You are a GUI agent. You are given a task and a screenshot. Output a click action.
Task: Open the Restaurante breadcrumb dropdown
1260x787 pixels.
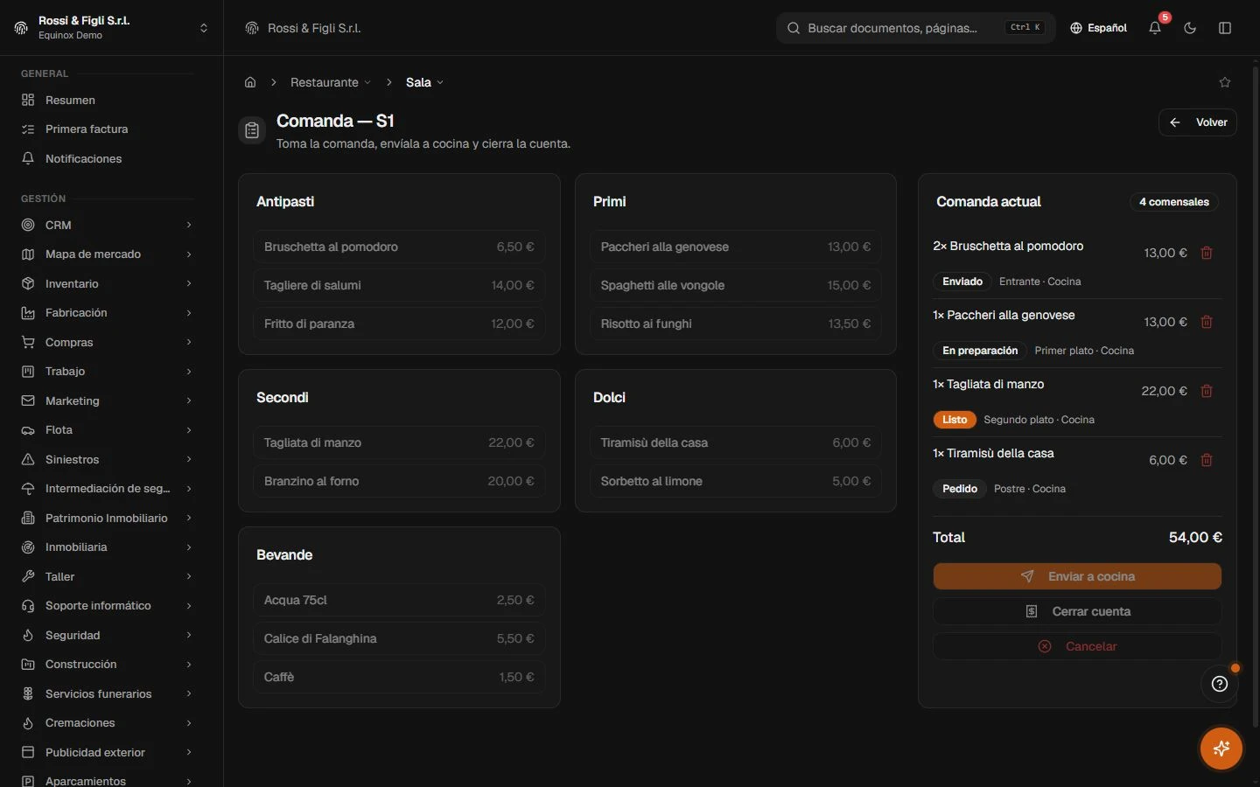(331, 82)
